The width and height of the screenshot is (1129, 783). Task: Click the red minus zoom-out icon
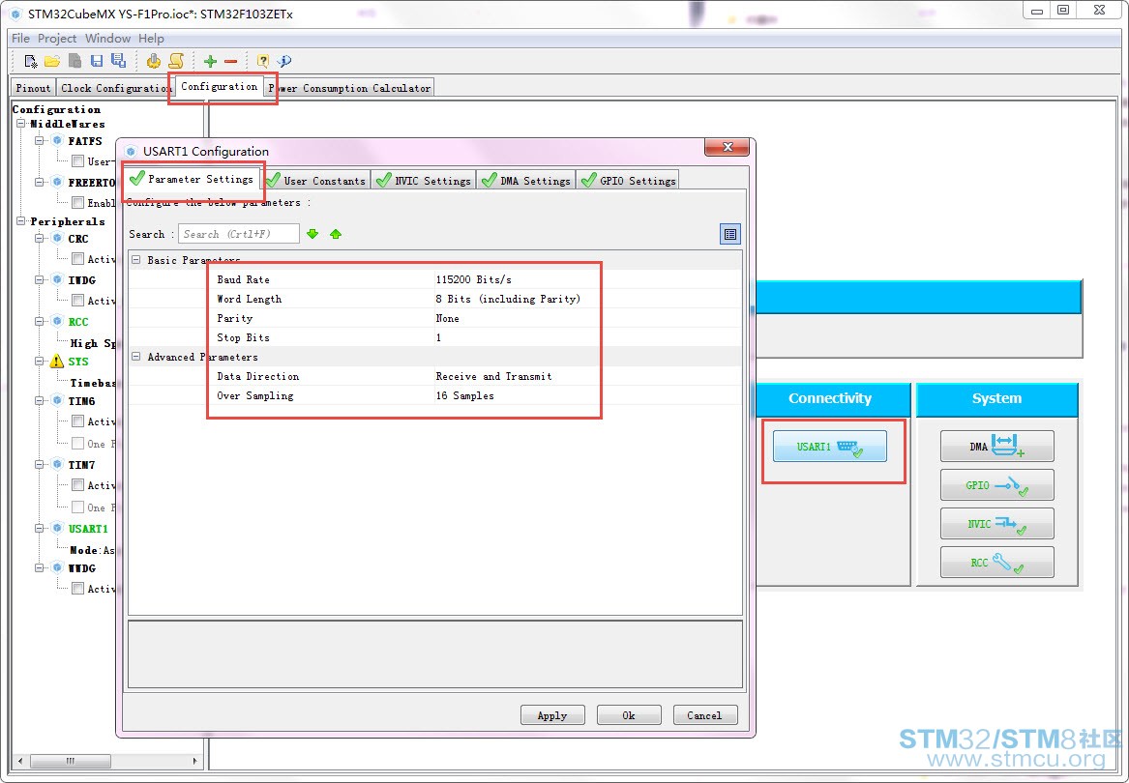click(x=230, y=61)
